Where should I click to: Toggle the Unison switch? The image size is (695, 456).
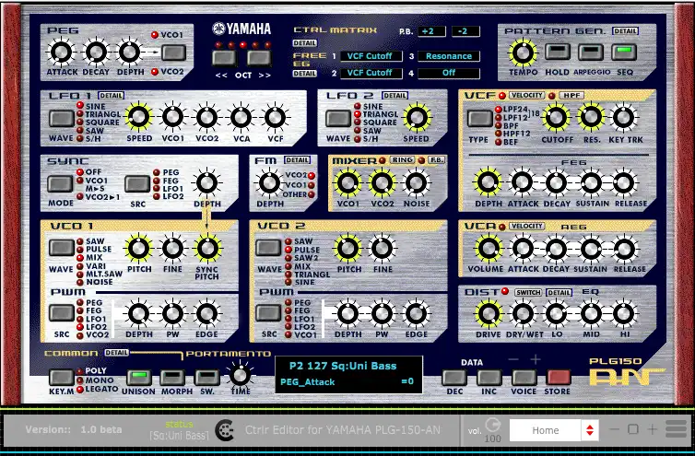click(x=139, y=378)
